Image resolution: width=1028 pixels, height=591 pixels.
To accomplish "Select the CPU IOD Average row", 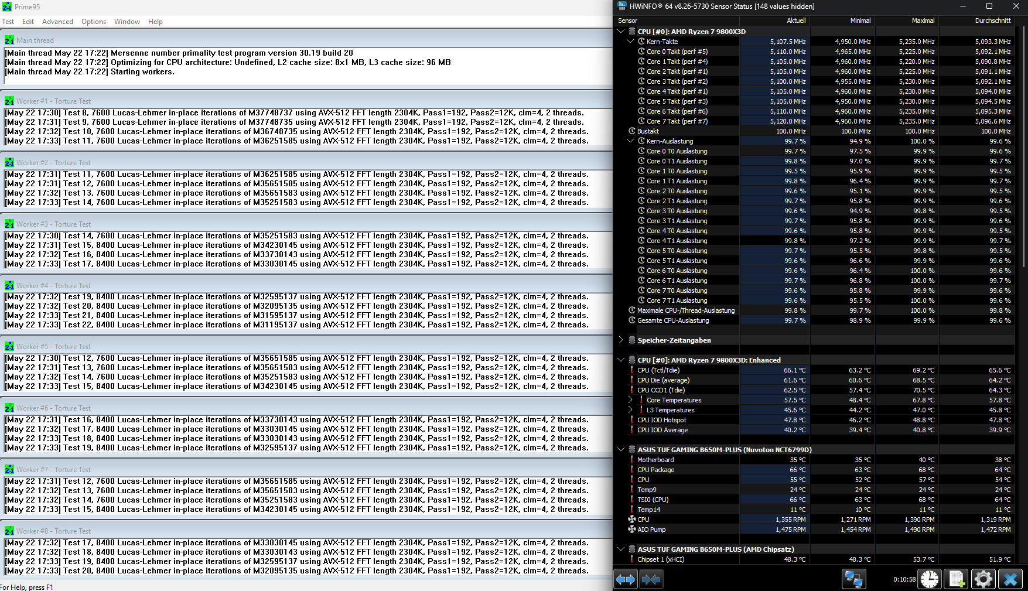I will [x=815, y=430].
